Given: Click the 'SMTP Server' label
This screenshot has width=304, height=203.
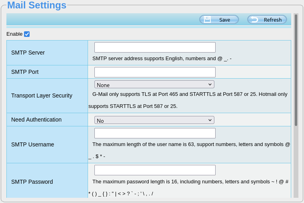Looking at the screenshot, I should point(28,53).
